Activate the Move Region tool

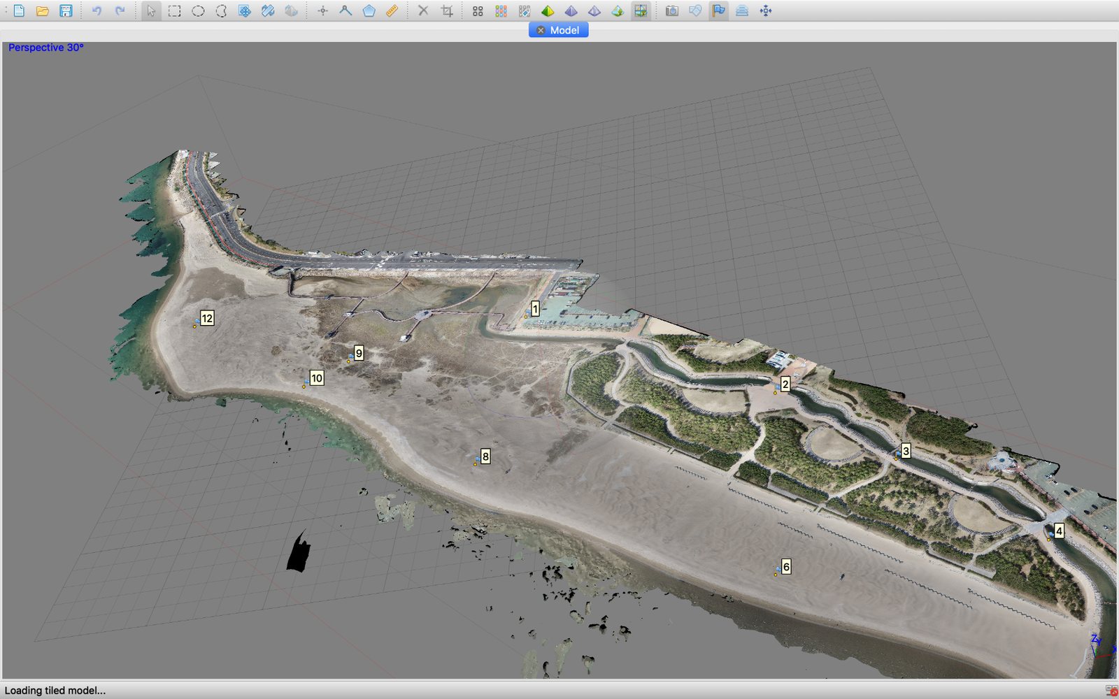[x=245, y=10]
